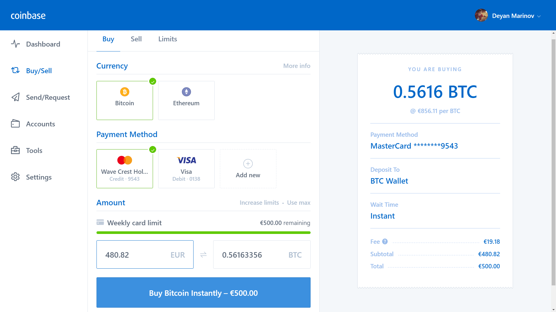Focus the BTC amount input field
Viewport: 556px width, 312px height.
tap(262, 254)
